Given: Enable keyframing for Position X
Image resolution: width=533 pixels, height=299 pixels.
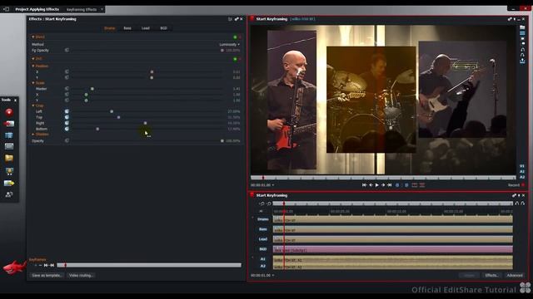Looking at the screenshot, I should click(67, 72).
